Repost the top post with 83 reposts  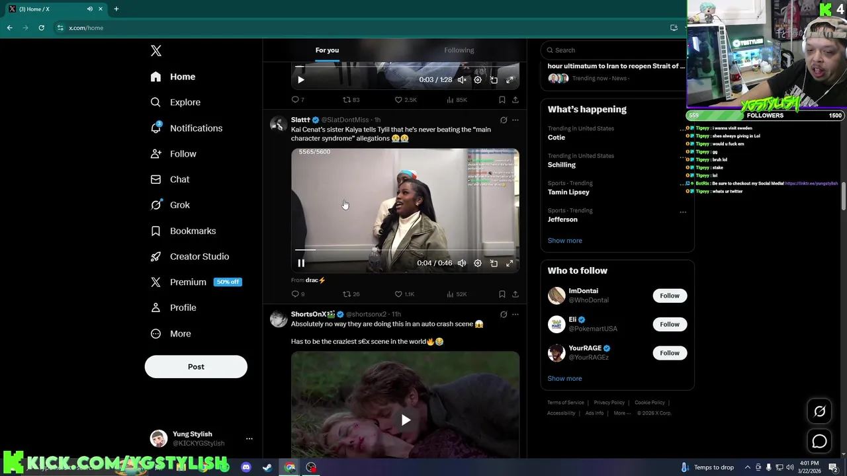pos(351,100)
